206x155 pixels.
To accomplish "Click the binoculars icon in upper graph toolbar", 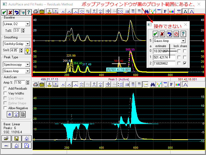I will 146,11.
